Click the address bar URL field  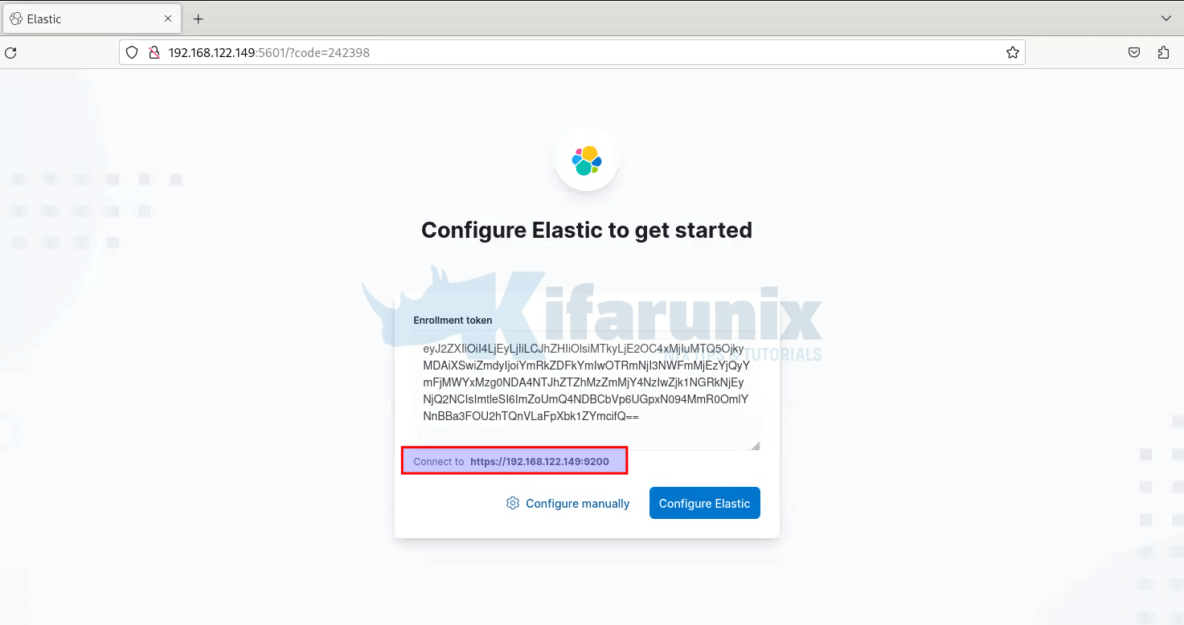coord(571,53)
